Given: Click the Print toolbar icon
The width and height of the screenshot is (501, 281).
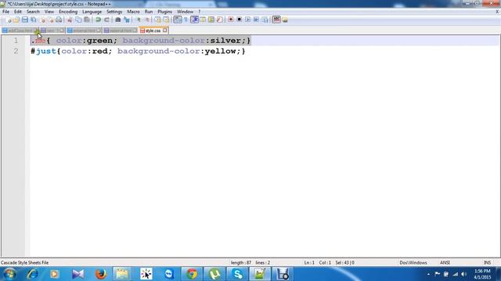Looking at the screenshot, I should pyautogui.click(x=59, y=20).
